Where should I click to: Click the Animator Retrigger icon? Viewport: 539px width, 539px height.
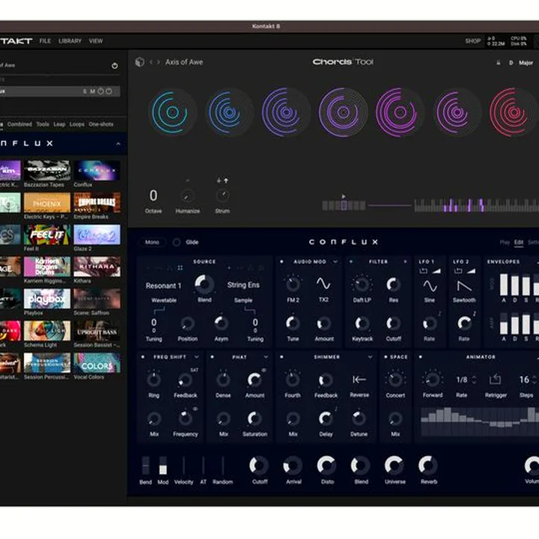point(496,380)
